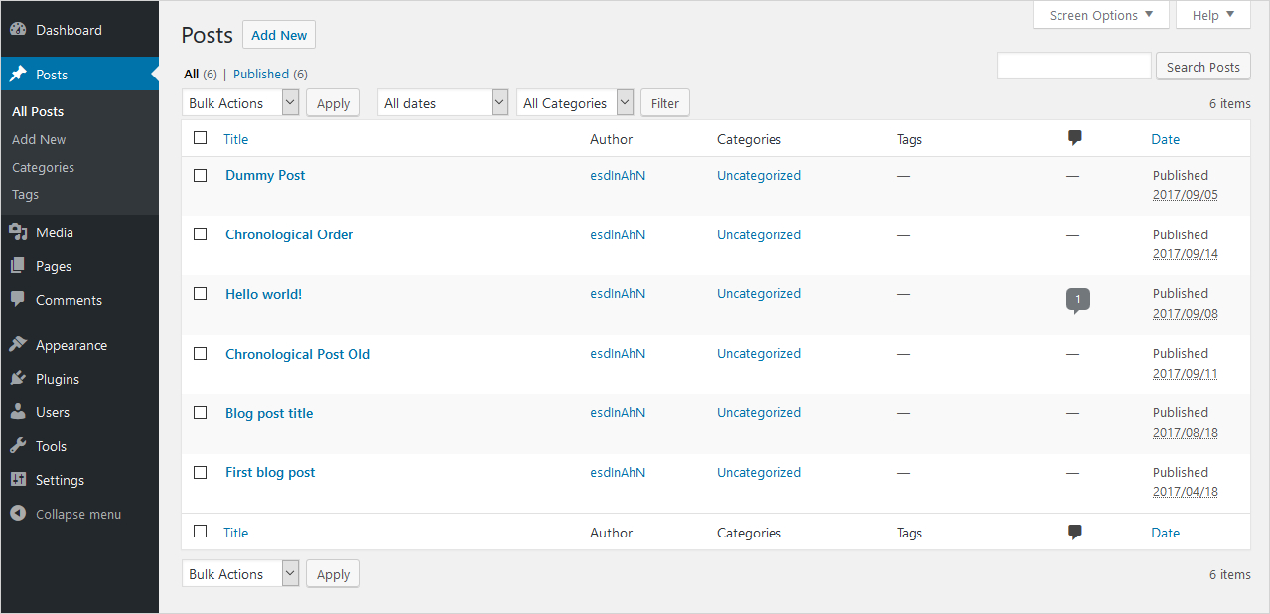Open the All Categories dropdown

[574, 103]
